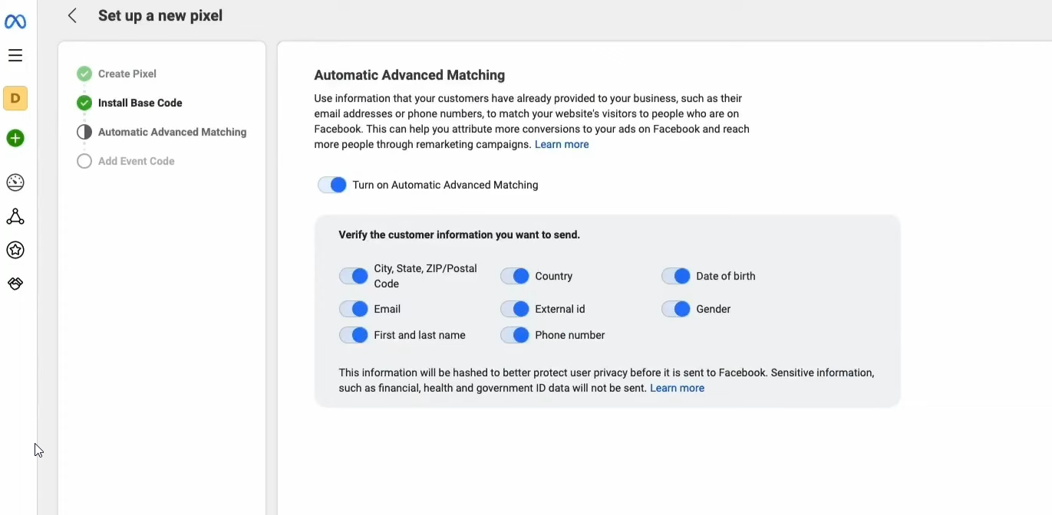Click the connected nodes data sources icon
Screen dimensions: 1052x515
pos(15,217)
